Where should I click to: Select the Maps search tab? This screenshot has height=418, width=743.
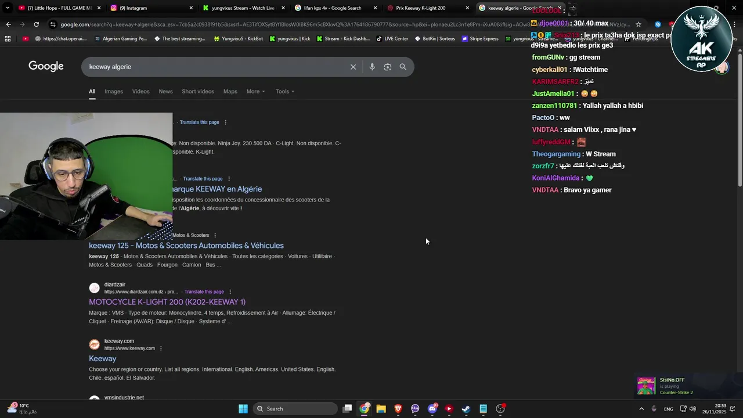click(230, 91)
